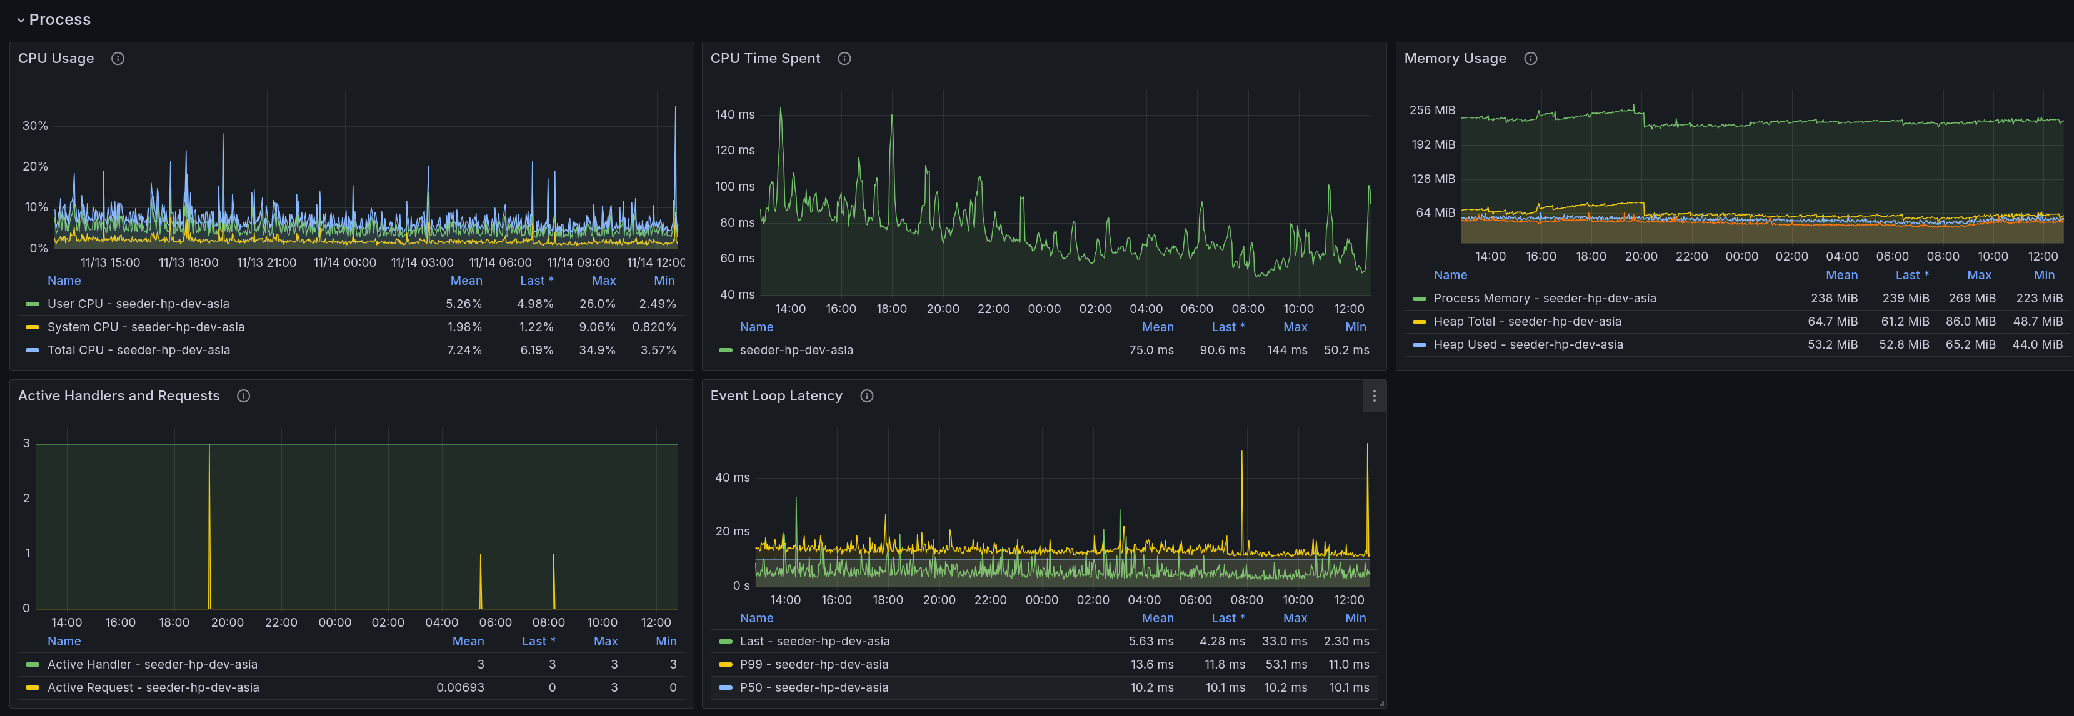Click Process Memory green color swatch
This screenshot has height=716, width=2074.
(x=1419, y=299)
